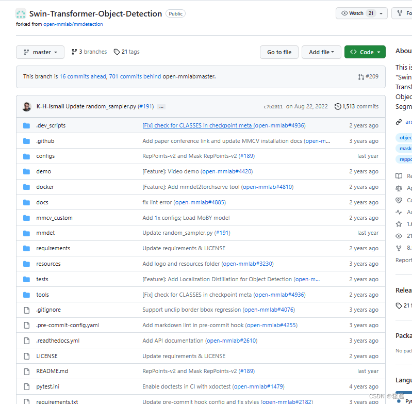Open the open-mmlab#4810 link in docker row
The image size is (412, 404).
click(268, 187)
